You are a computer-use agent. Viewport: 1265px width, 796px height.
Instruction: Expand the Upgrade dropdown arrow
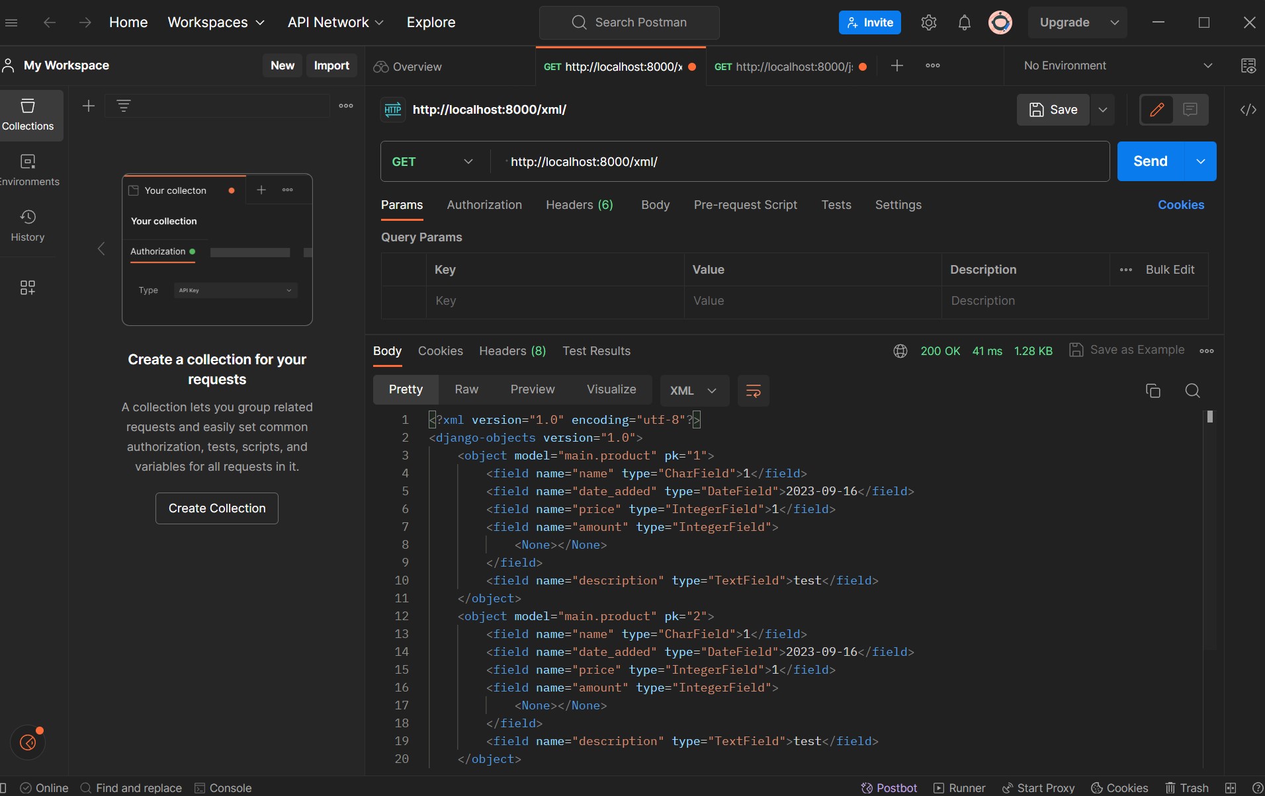click(1115, 22)
